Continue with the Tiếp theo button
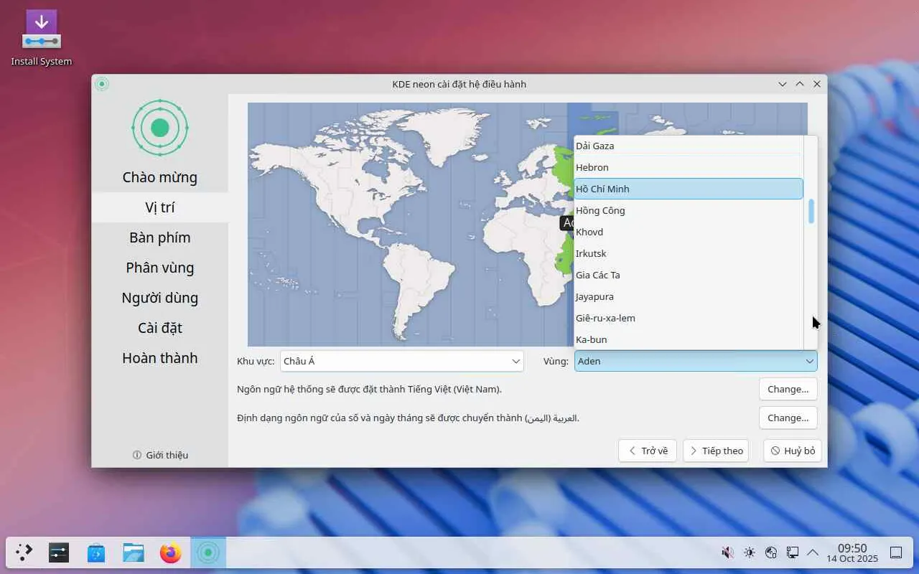This screenshot has height=574, width=919. (716, 451)
